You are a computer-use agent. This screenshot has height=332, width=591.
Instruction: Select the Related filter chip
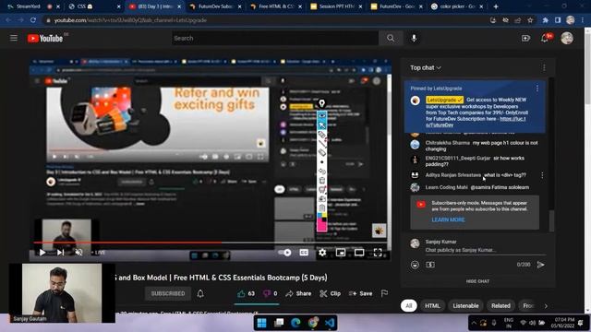click(x=501, y=305)
